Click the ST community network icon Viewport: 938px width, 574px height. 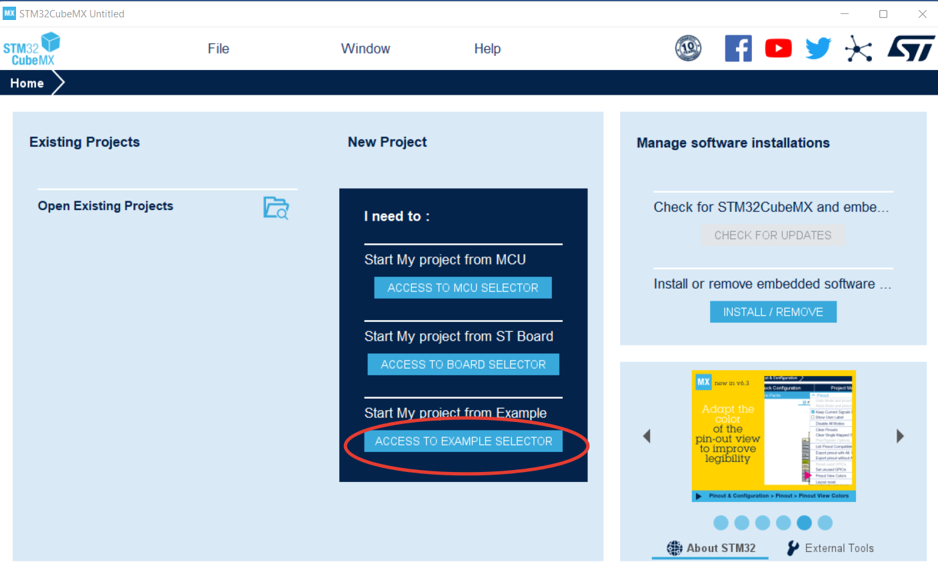(859, 49)
